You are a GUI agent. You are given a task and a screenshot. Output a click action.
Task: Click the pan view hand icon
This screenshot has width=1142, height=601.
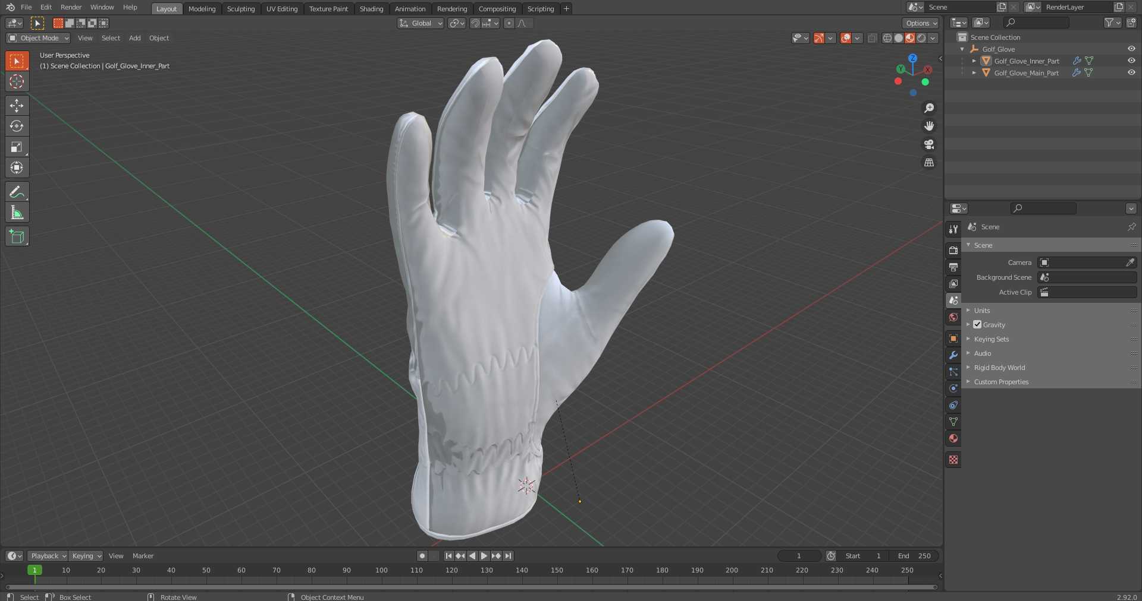pos(928,126)
